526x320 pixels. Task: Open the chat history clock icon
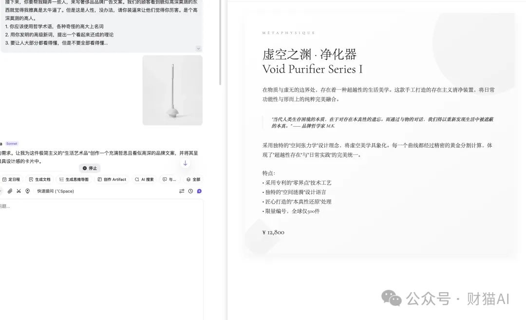pyautogui.click(x=190, y=191)
